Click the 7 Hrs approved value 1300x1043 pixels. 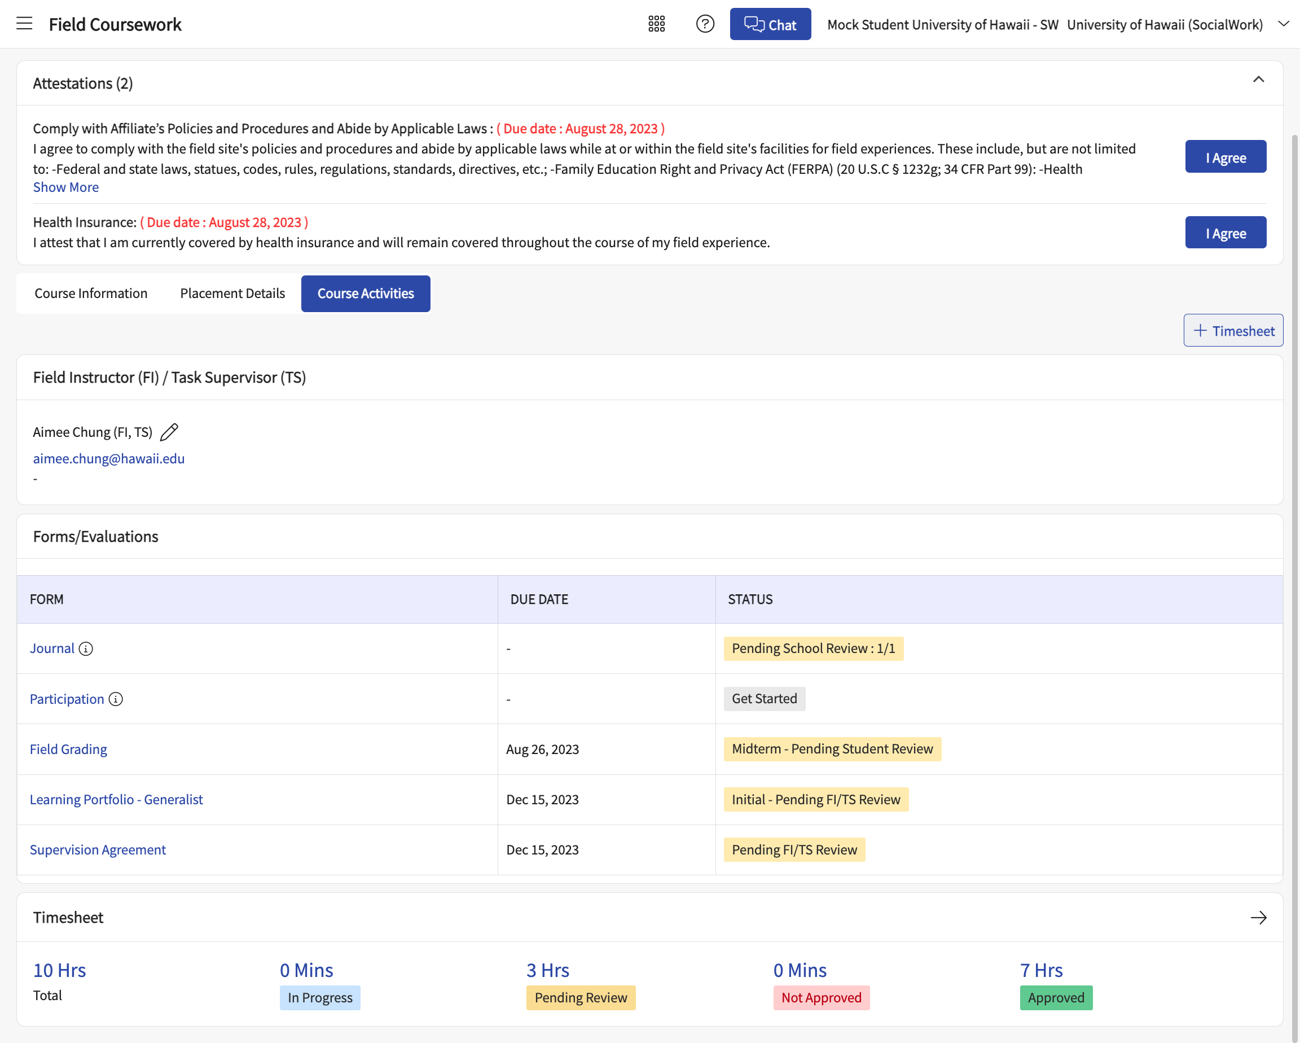tap(1042, 970)
